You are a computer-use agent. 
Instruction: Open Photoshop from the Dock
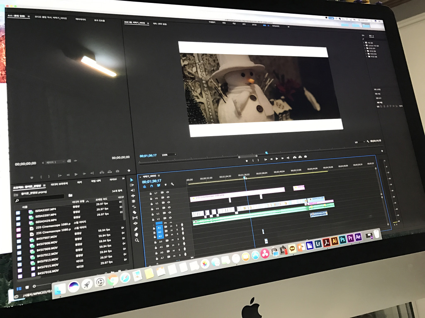(342, 240)
